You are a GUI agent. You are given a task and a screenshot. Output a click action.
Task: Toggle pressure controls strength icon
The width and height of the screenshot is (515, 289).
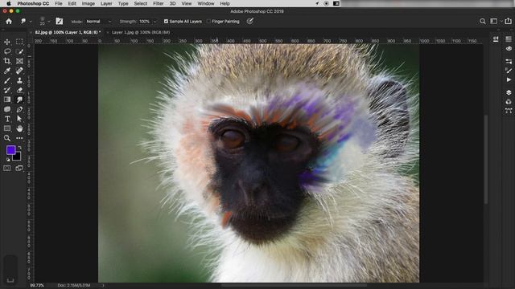click(250, 22)
